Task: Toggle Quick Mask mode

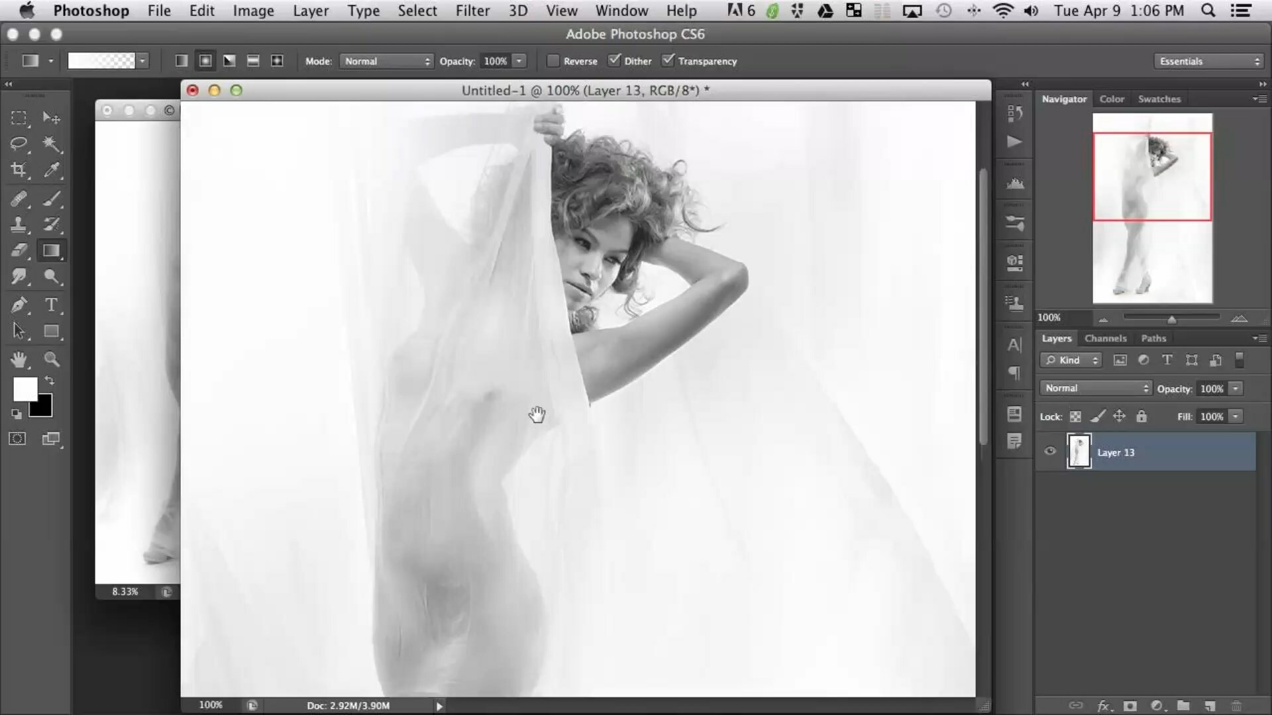Action: click(x=17, y=438)
